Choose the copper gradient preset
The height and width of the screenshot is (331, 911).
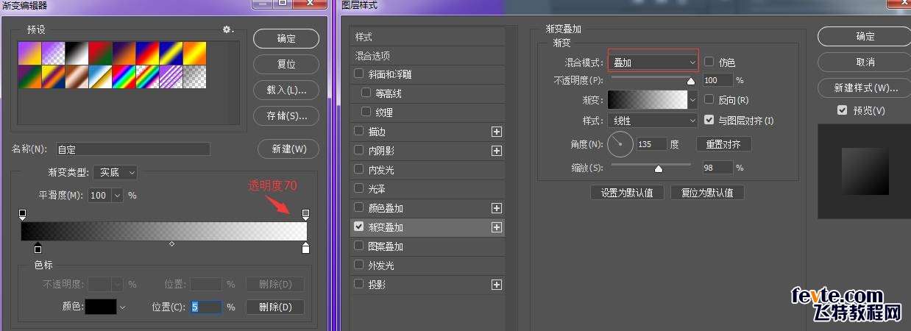pos(77,76)
